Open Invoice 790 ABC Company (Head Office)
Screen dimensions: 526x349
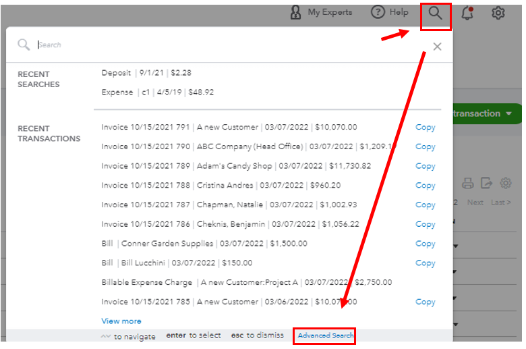click(248, 146)
